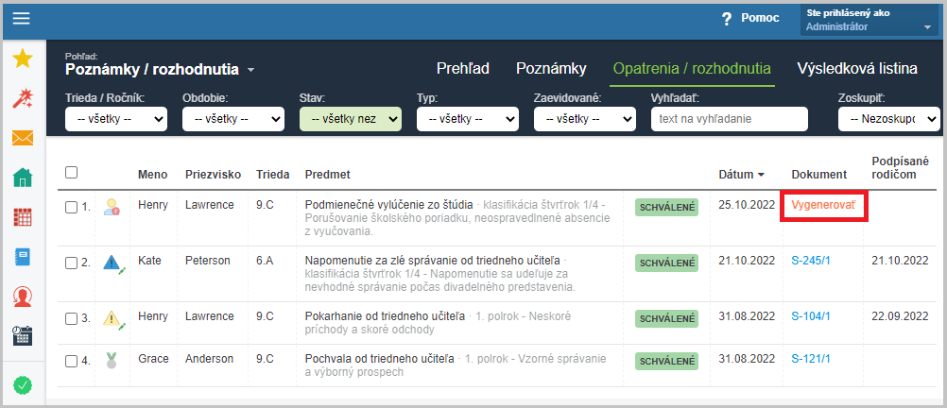The width and height of the screenshot is (947, 408).
Task: Click the SCHVÁLENÉ badge in Grace Anderson row
Action: [666, 362]
